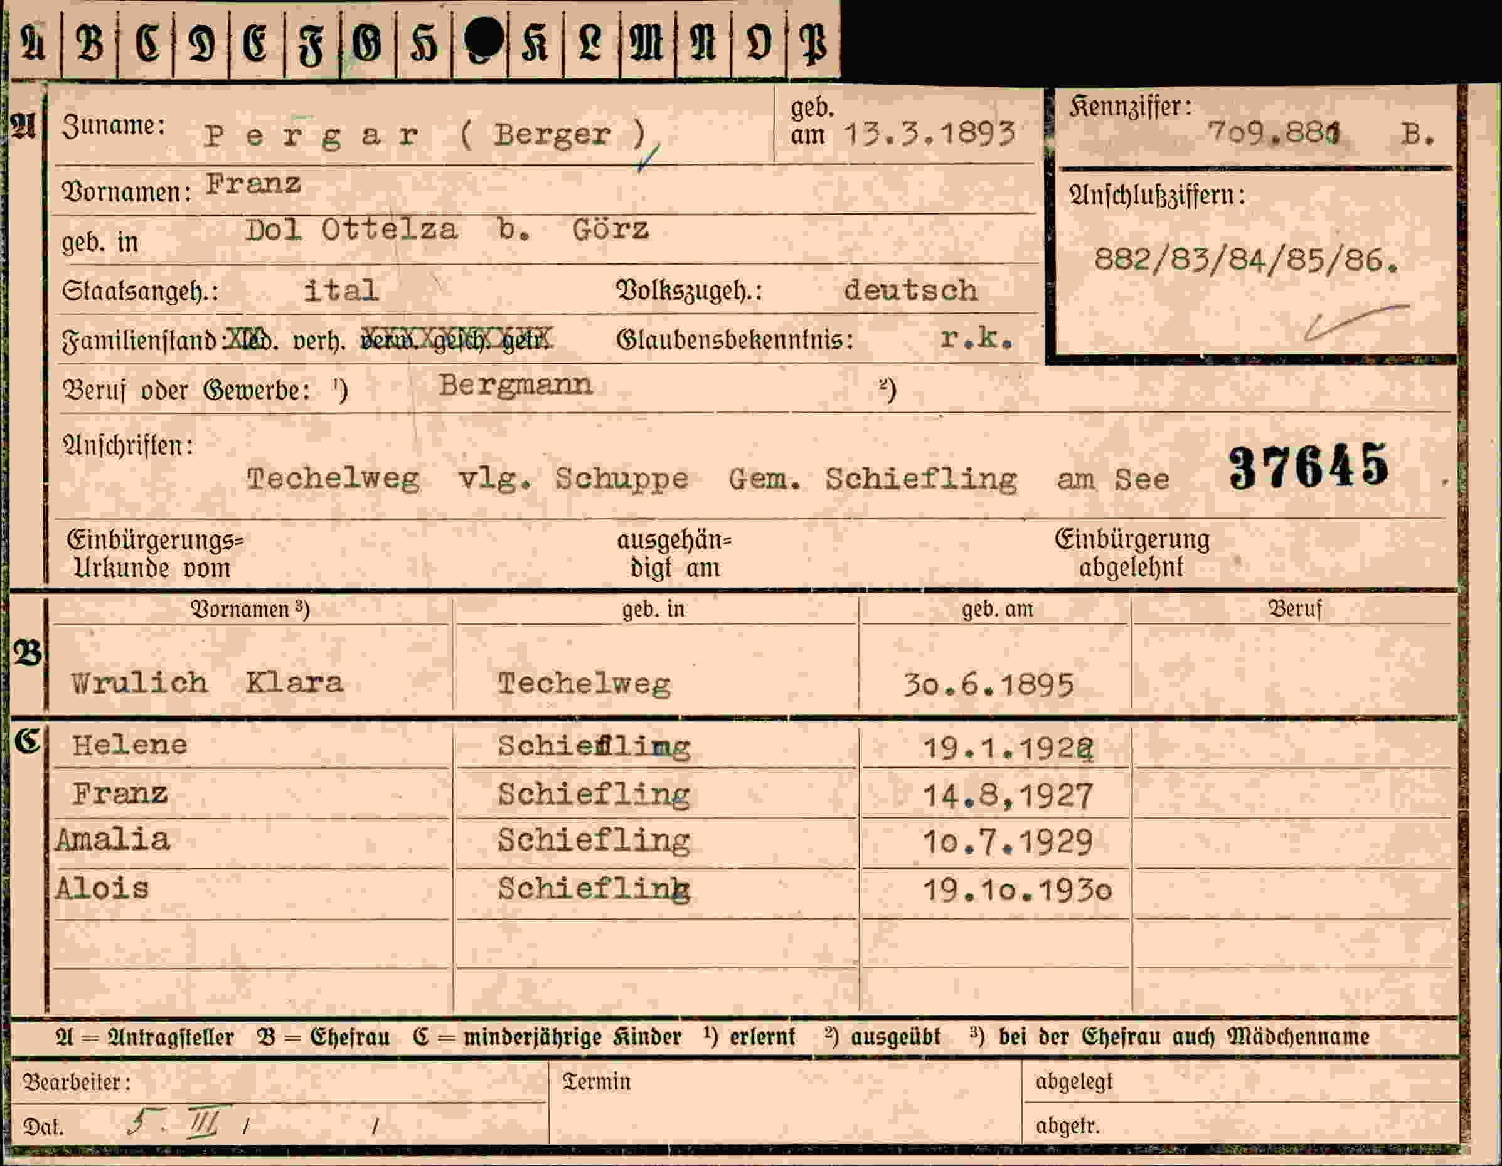
Task: Click the 'abgelegt' label
Action: pos(1073,1082)
